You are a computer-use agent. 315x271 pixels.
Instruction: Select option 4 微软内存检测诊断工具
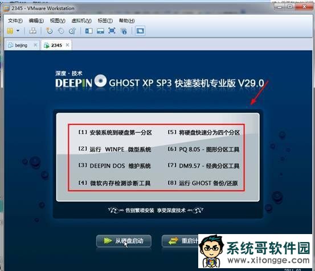(114, 183)
